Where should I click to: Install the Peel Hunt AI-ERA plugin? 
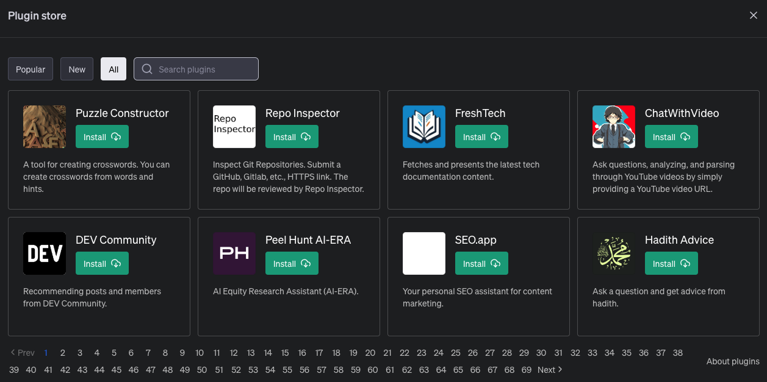[292, 264]
